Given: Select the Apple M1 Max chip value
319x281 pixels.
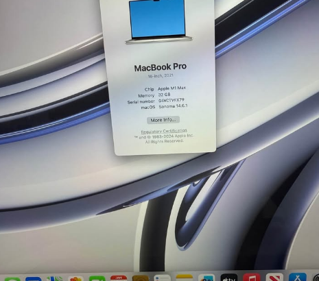Looking at the screenshot, I should pos(172,88).
